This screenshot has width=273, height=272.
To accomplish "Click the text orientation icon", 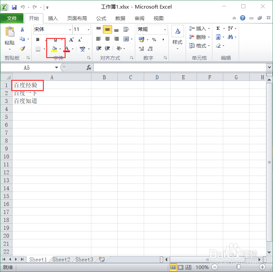I will click(x=119, y=48).
